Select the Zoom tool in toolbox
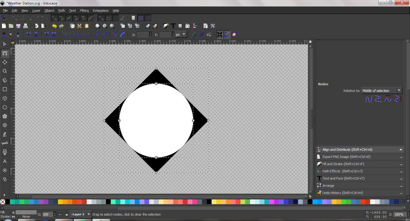This screenshot has height=221, width=410. [x=4, y=71]
